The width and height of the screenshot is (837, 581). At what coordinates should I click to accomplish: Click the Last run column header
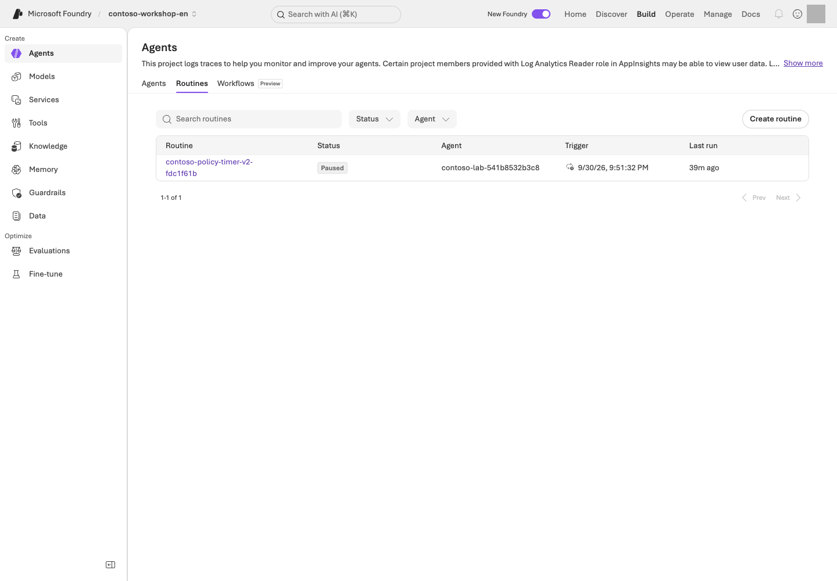point(703,146)
